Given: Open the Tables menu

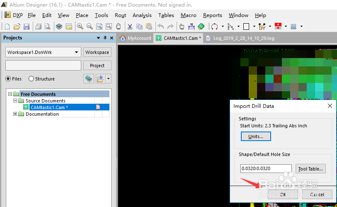Looking at the screenshot, I should click(x=166, y=15).
